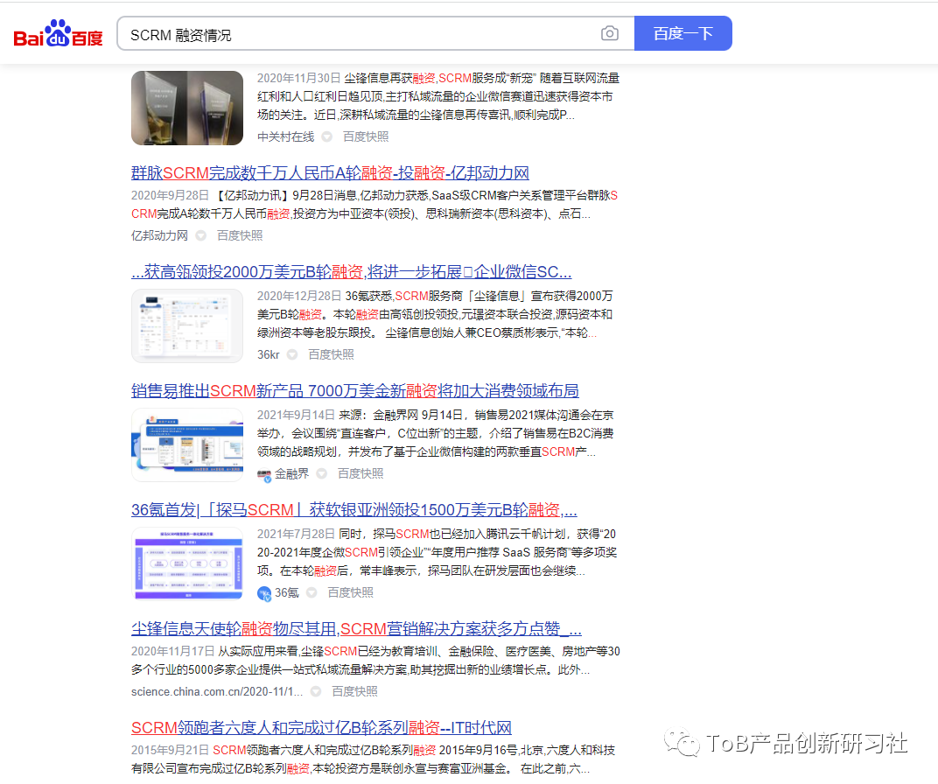Click 36氪 source avatar icon
Screen dimensions: 938x784
coord(264,593)
